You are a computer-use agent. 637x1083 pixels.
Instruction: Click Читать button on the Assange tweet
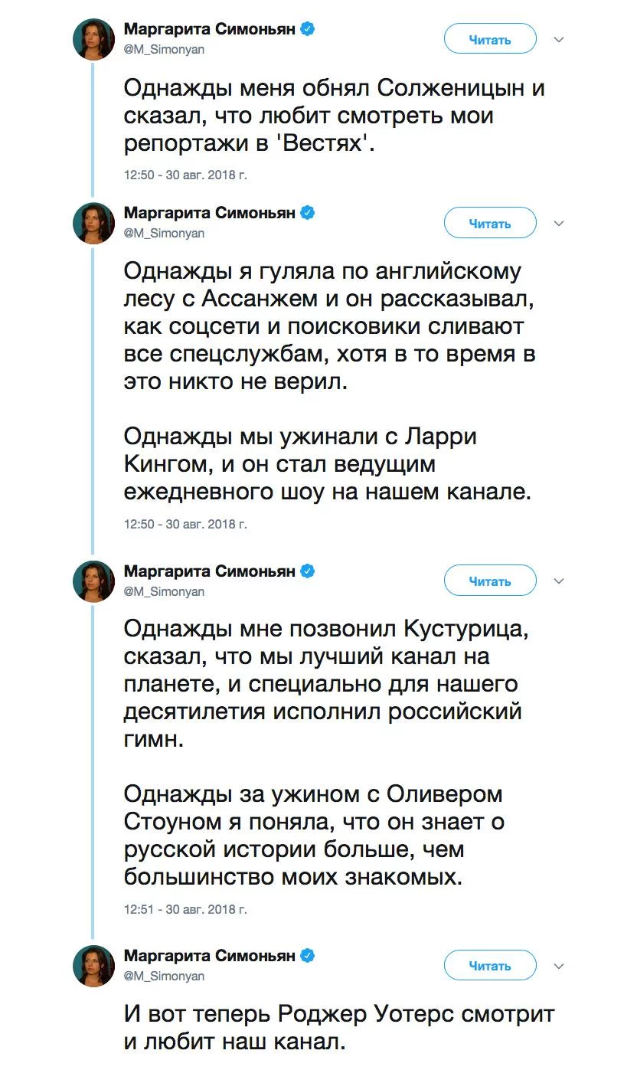[x=490, y=223]
